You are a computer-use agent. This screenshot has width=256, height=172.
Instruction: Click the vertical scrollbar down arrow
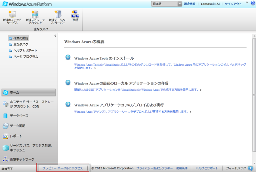click(254, 163)
